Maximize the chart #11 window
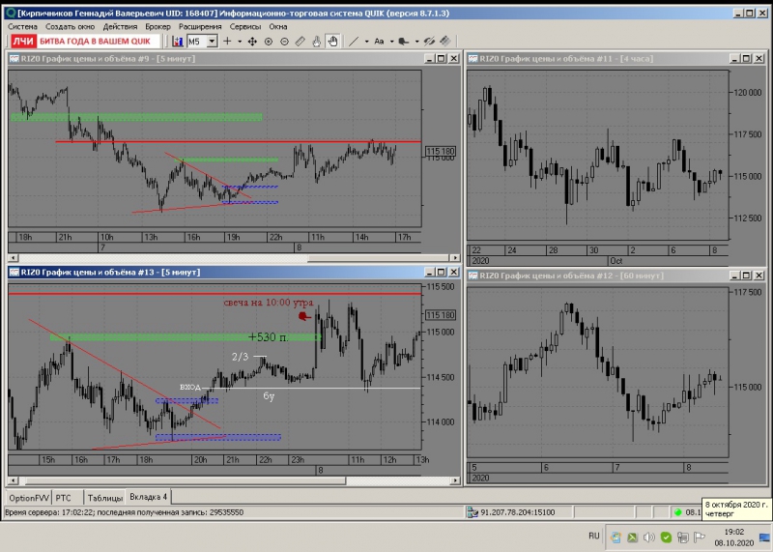Viewport: 773px width, 552px height. coord(746,58)
